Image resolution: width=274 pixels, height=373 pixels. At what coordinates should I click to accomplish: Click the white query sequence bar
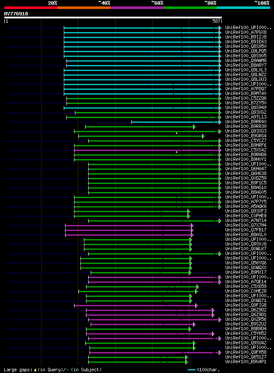pyautogui.click(x=113, y=18)
